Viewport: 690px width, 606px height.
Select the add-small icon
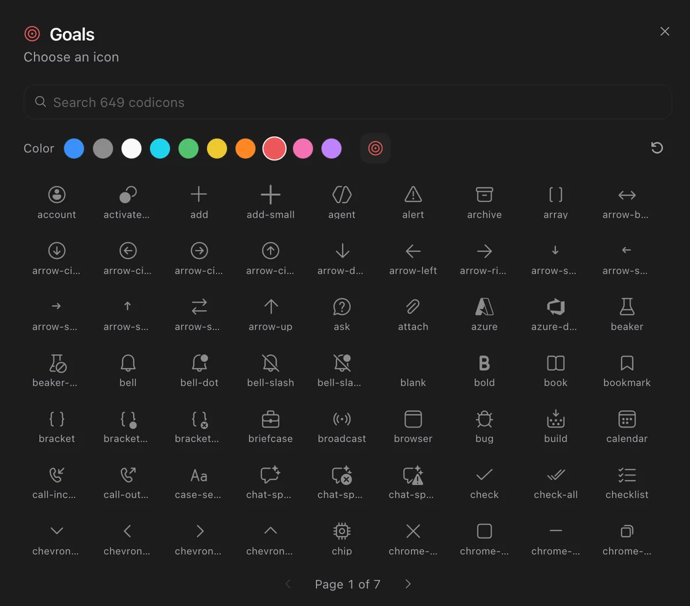pyautogui.click(x=270, y=202)
